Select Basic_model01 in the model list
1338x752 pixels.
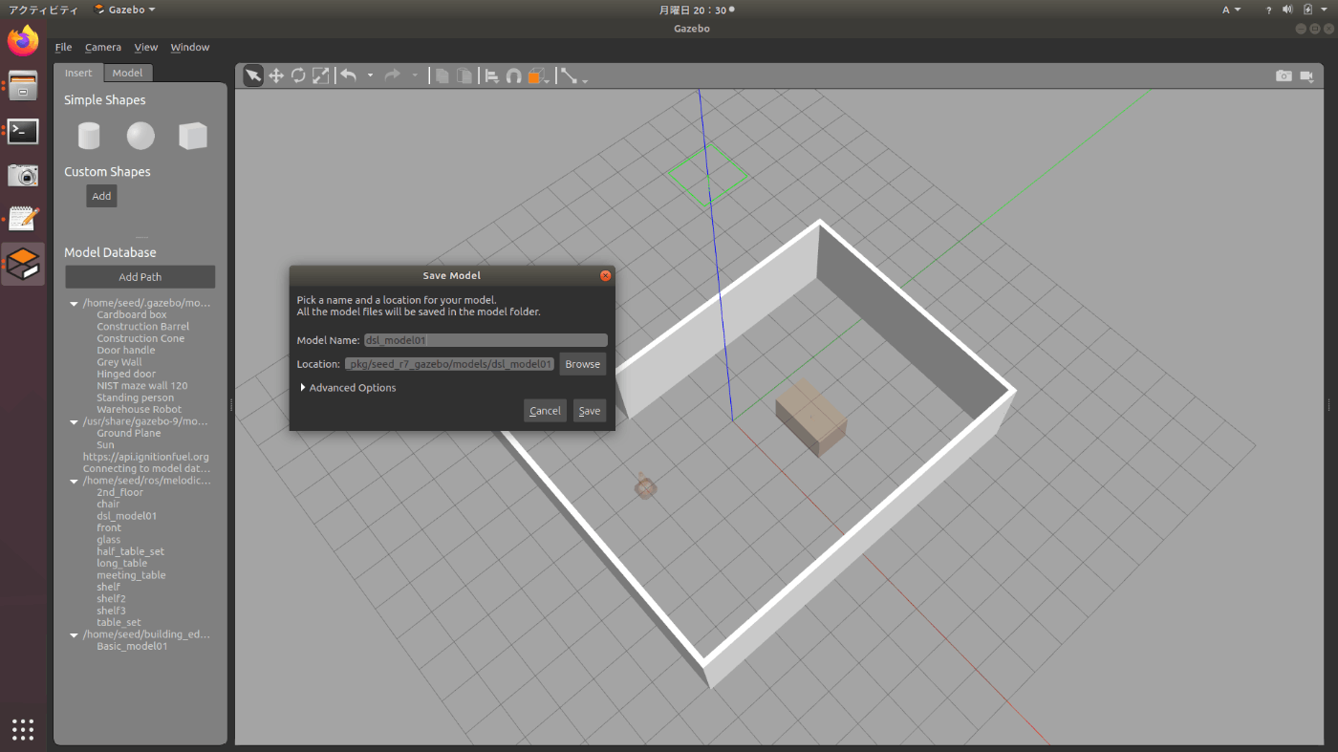coord(132,646)
